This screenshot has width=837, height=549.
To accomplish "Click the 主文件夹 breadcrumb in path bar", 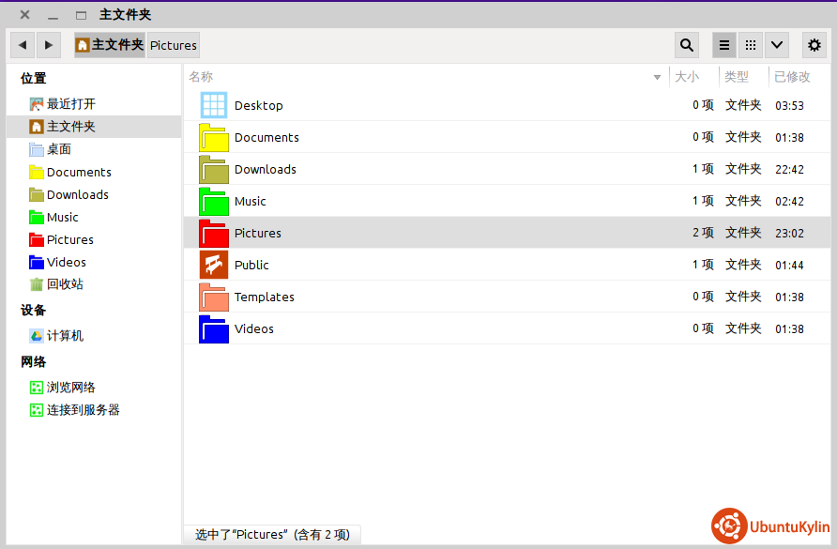I will click(x=110, y=45).
